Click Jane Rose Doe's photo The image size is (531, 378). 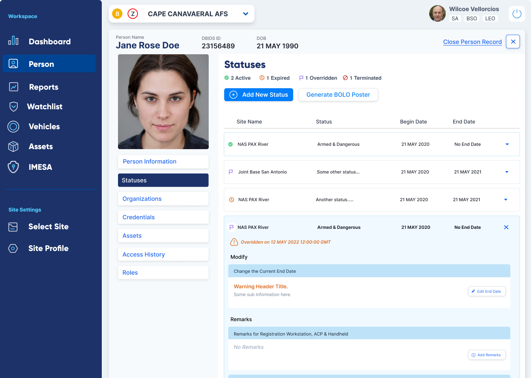[x=163, y=102]
